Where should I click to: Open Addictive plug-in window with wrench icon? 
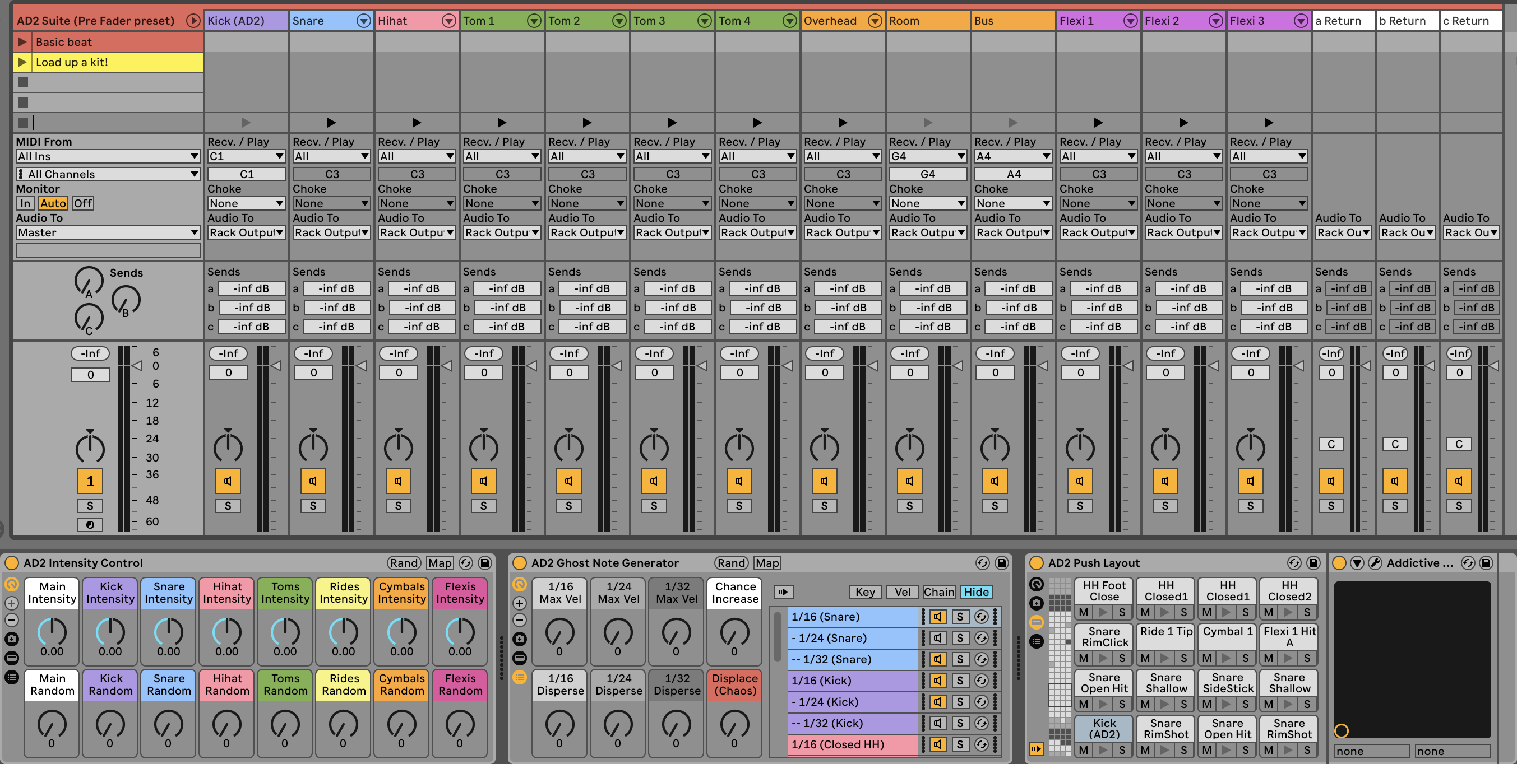pyautogui.click(x=1375, y=563)
